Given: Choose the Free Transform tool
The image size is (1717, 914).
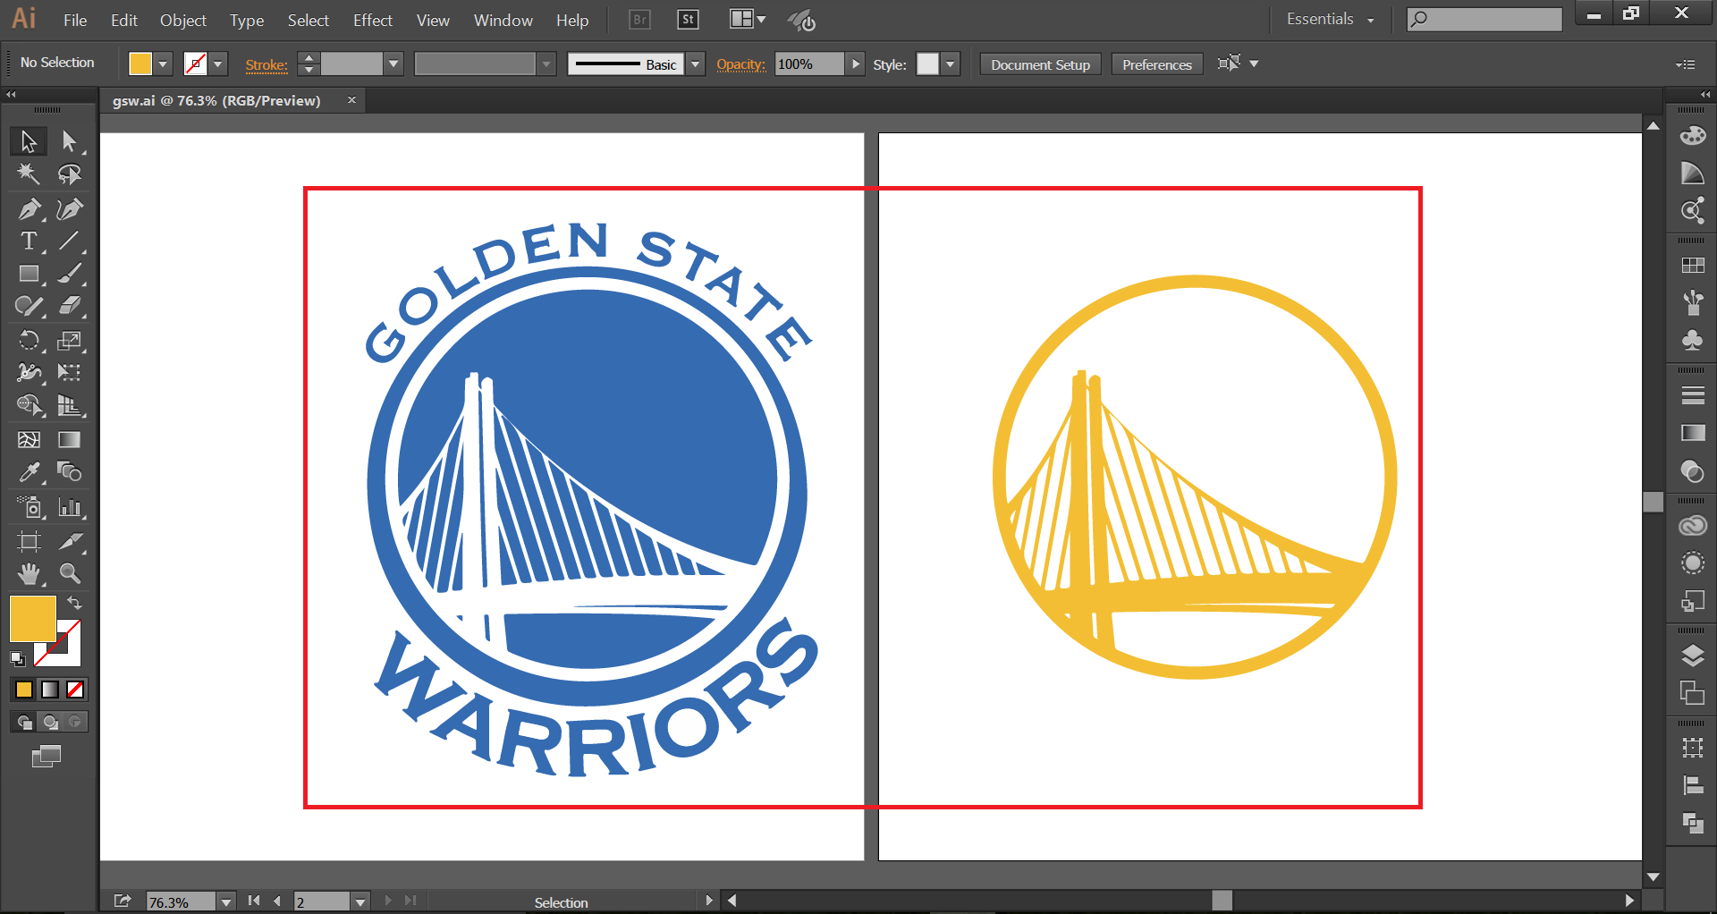Looking at the screenshot, I should (x=69, y=372).
